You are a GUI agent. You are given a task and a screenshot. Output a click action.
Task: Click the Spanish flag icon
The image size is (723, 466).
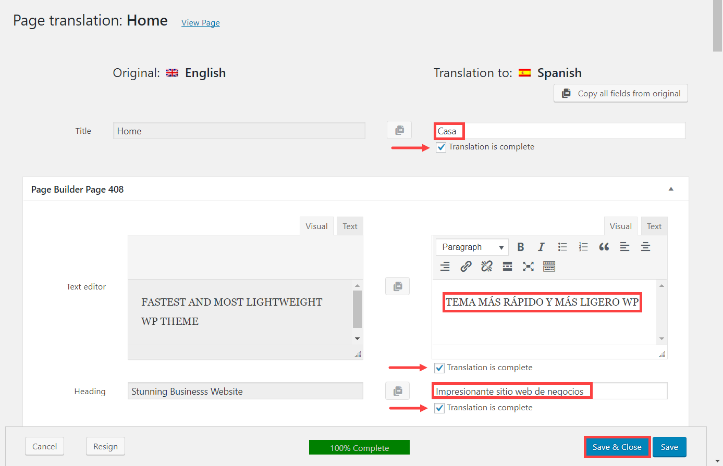coord(524,73)
